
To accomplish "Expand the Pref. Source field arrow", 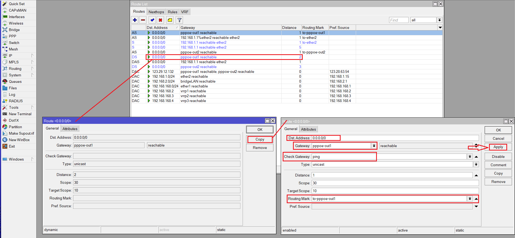I will (x=476, y=206).
